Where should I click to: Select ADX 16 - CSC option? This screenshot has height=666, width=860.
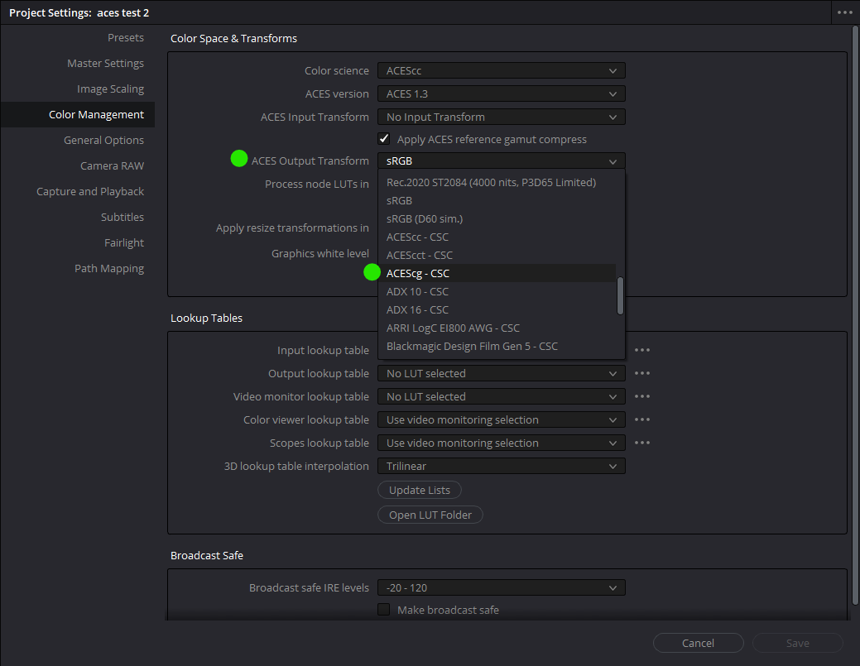(x=497, y=309)
